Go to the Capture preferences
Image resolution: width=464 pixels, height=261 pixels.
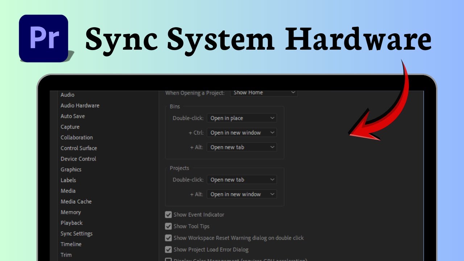(70, 127)
